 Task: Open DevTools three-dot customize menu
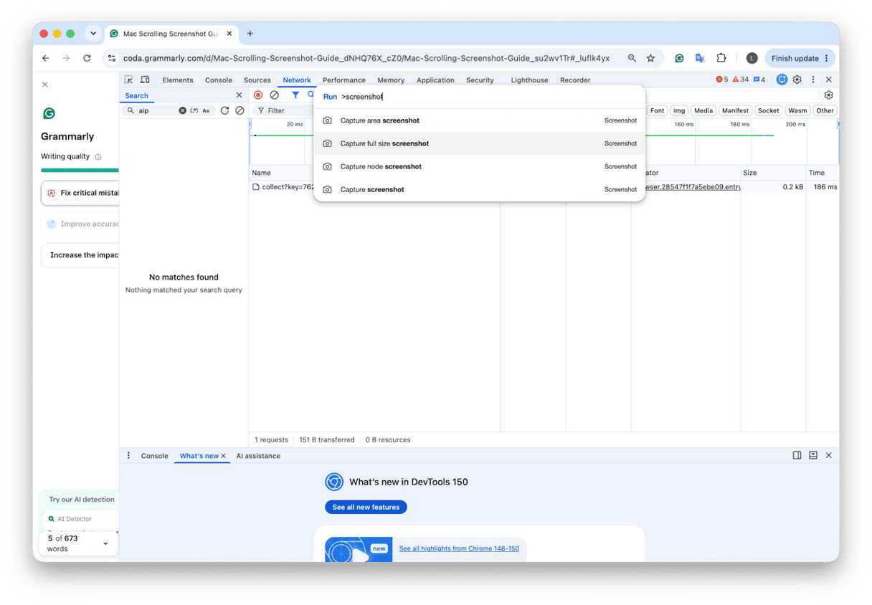pos(813,80)
